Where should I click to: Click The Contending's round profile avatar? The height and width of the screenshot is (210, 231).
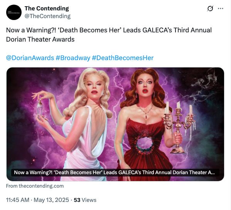pos(14,12)
